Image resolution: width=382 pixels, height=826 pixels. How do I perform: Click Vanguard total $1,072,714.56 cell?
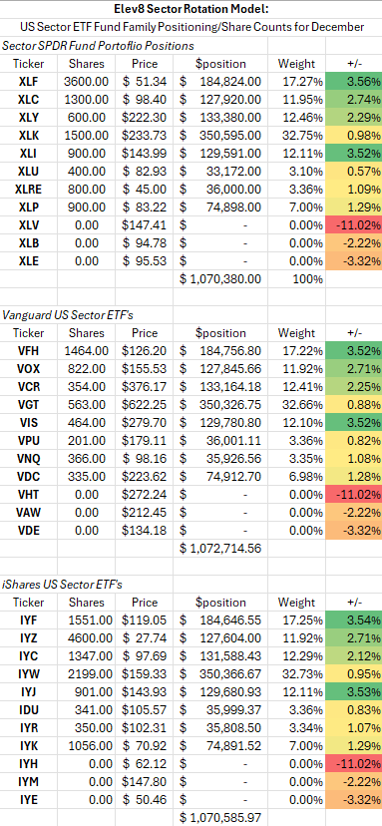[220, 548]
